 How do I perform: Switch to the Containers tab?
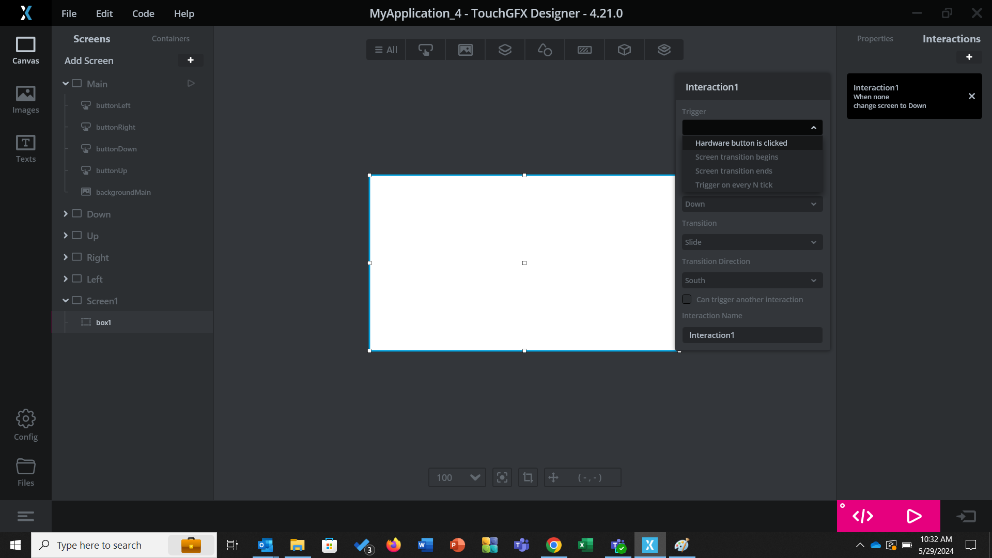click(x=171, y=38)
